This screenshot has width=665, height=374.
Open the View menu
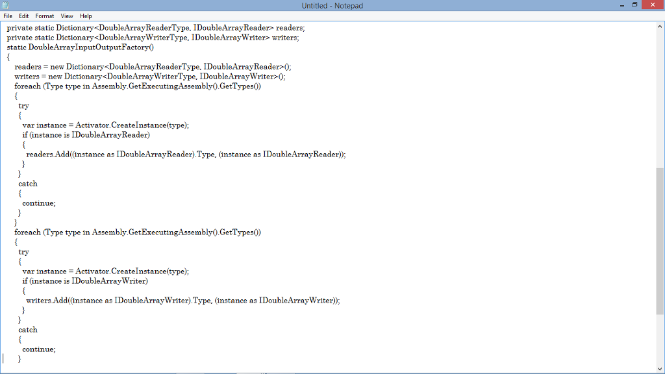(67, 16)
